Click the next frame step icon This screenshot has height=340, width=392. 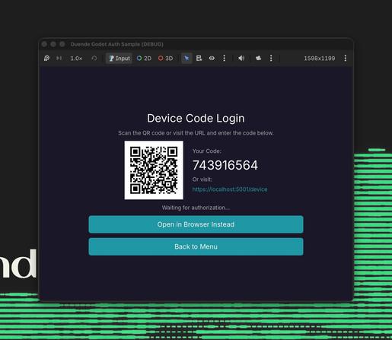[x=59, y=59]
